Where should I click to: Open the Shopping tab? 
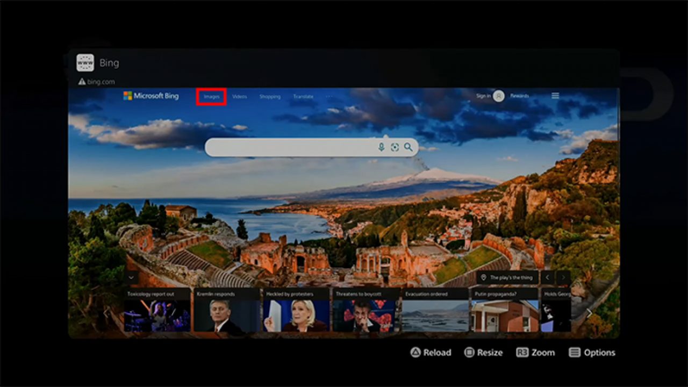(269, 96)
